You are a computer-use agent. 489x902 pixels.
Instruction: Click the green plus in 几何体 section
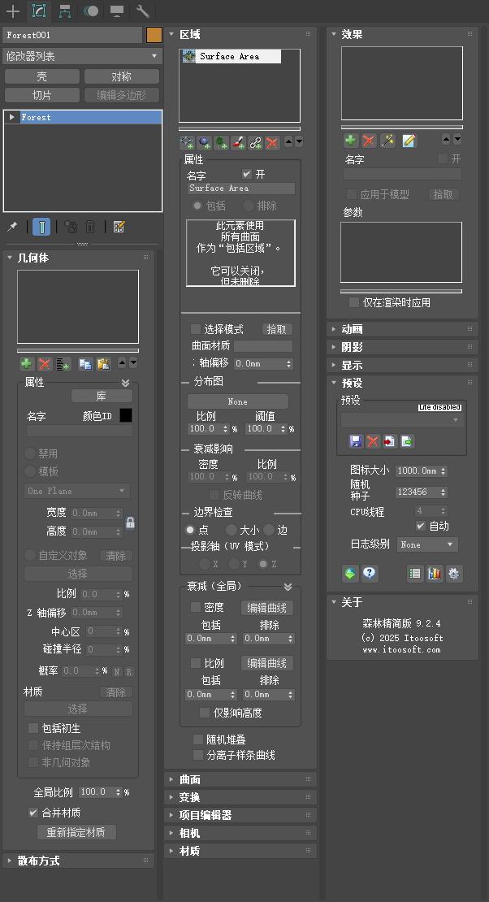[x=26, y=364]
